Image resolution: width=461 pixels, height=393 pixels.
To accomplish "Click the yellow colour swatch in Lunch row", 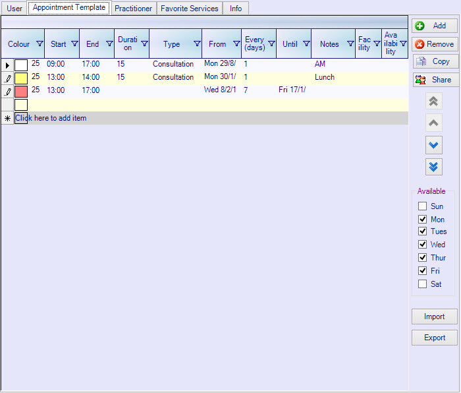I will [x=21, y=78].
